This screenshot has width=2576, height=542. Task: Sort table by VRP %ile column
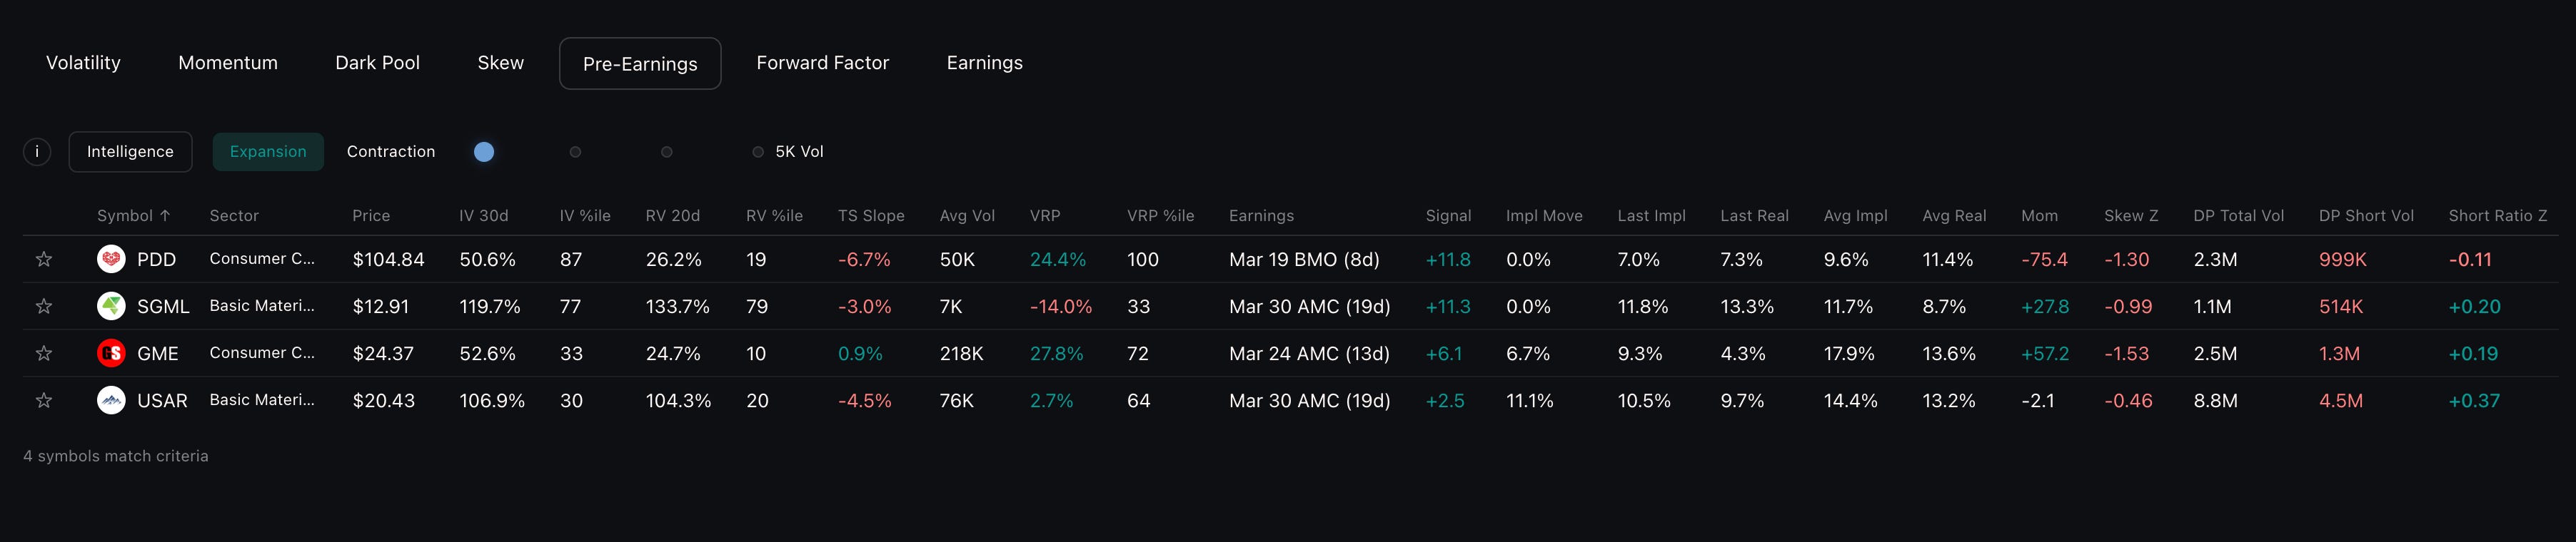coord(1160,215)
